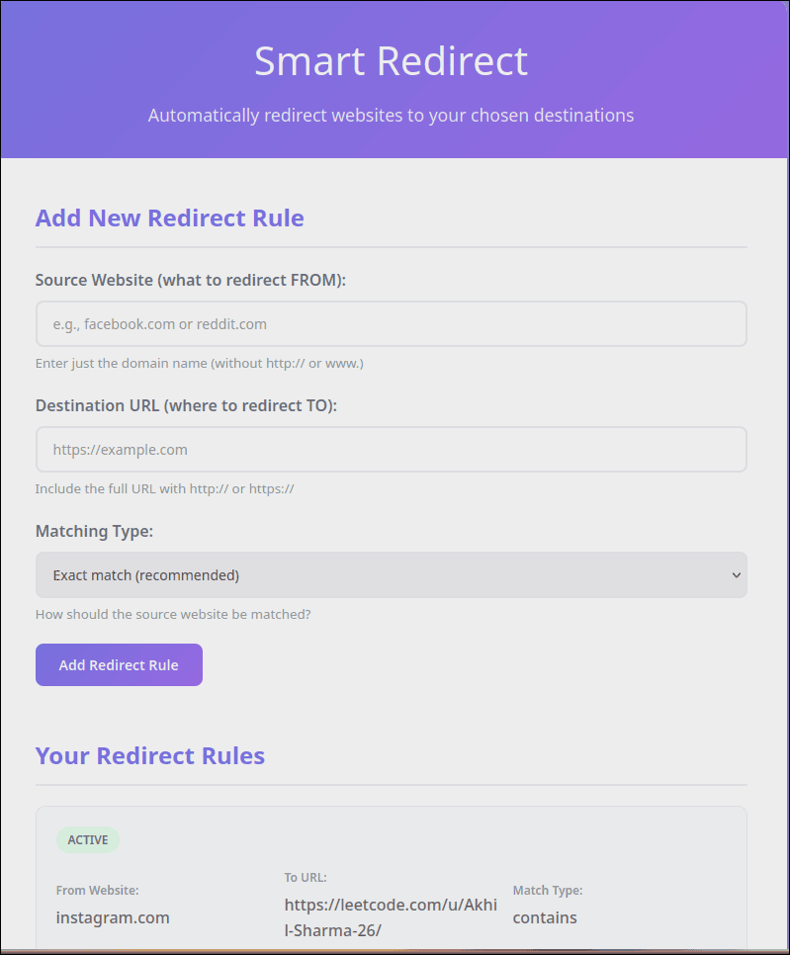The height and width of the screenshot is (955, 790).
Task: Expand the Exact match selection chevron
Action: 736,574
